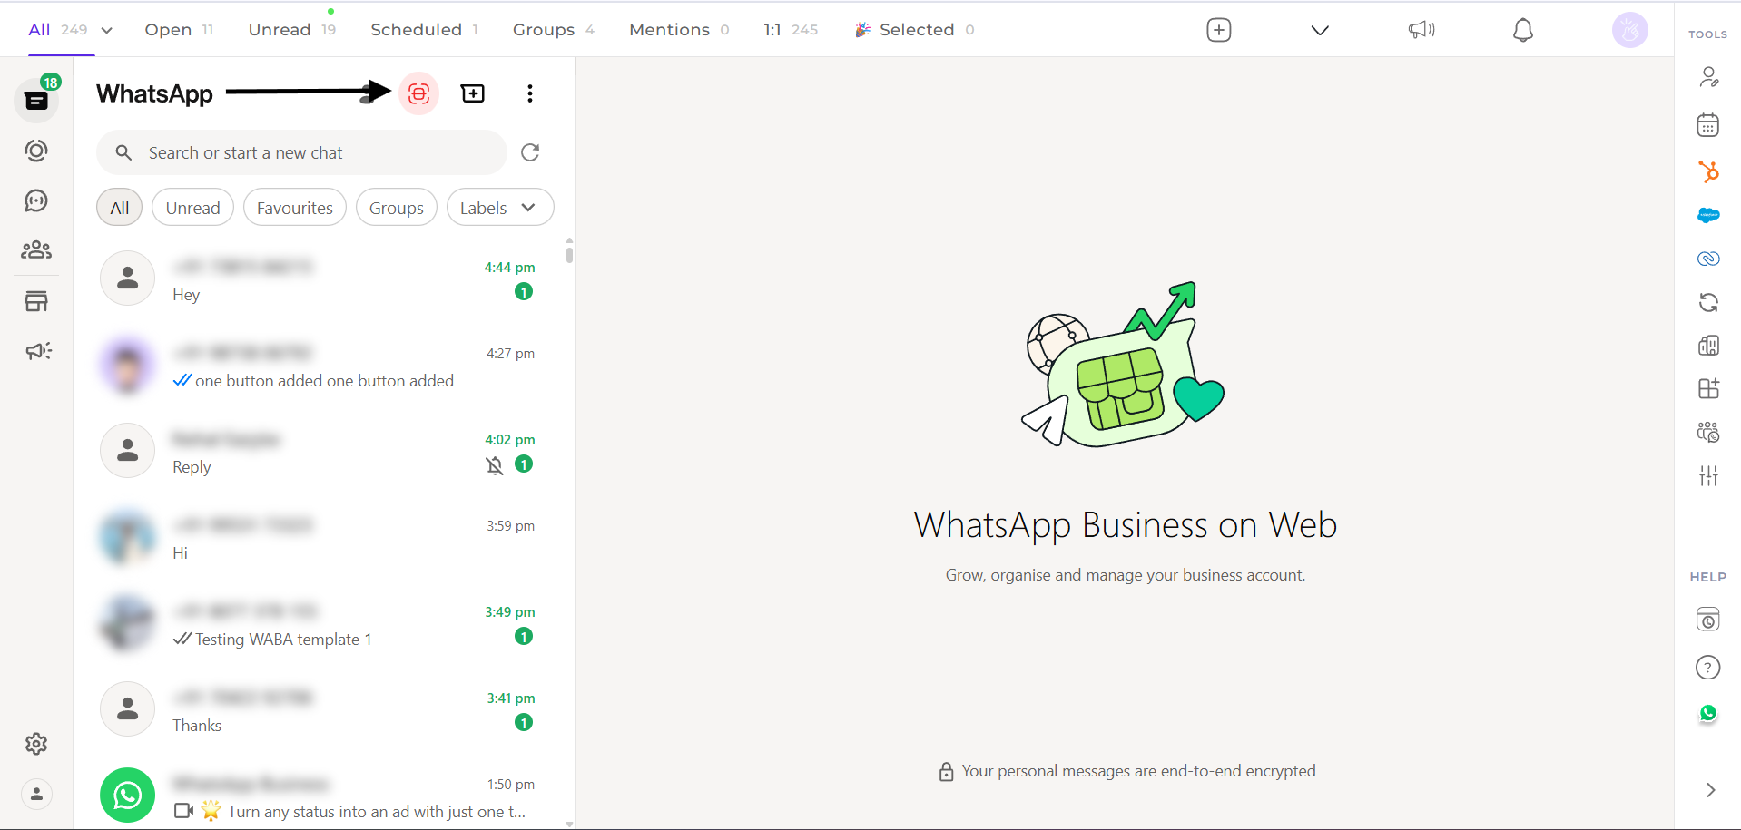
Task: Open the sliders adjustments tool icon
Action: (1708, 475)
